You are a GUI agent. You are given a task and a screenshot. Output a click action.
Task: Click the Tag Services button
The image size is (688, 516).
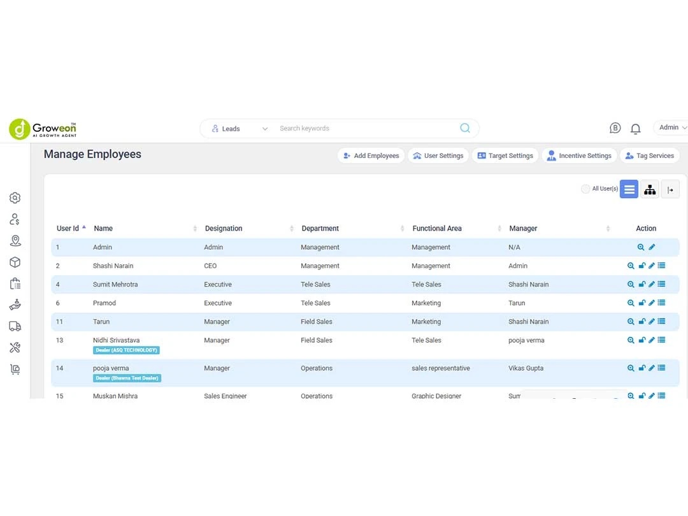tap(649, 155)
